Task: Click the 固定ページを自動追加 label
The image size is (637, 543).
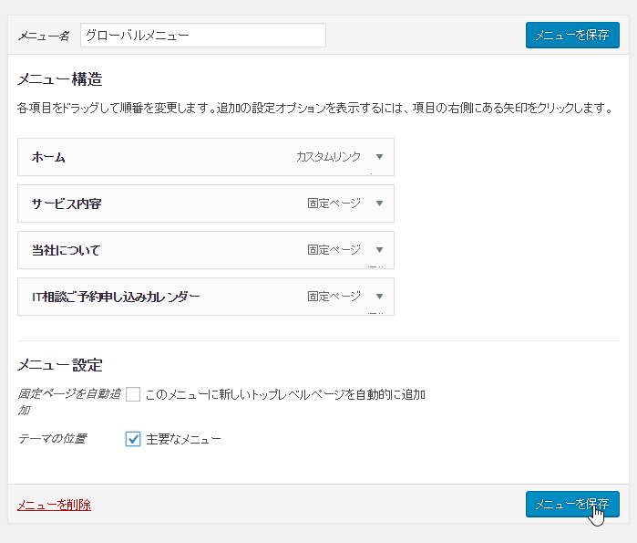Action: click(69, 402)
